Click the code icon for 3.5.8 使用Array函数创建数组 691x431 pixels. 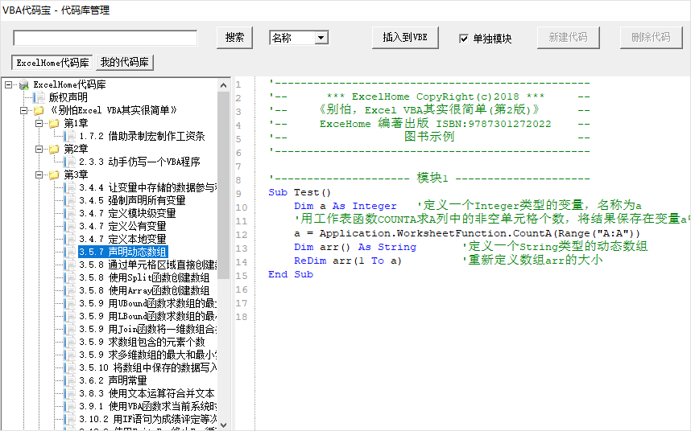point(69,291)
